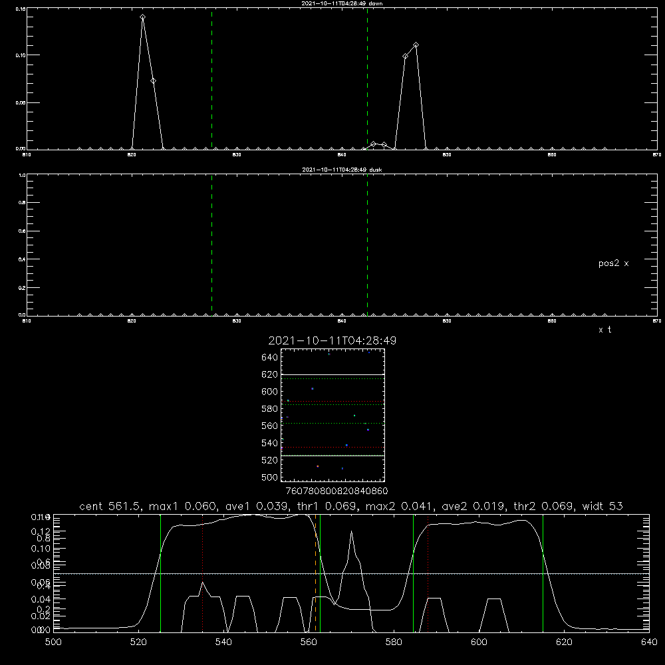Click the solid green line at 615 in bottom plot

pos(543,573)
